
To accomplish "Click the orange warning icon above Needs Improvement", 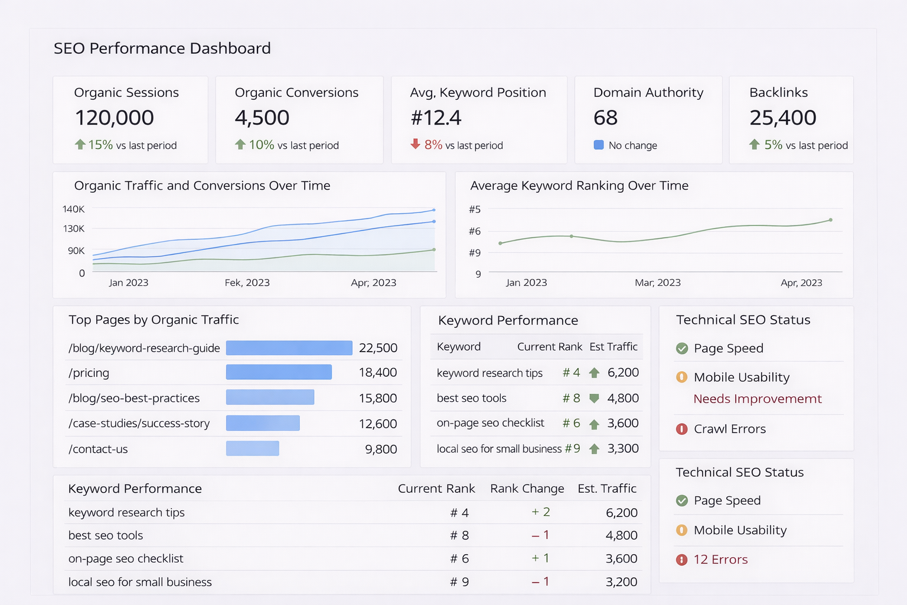I will coord(681,377).
